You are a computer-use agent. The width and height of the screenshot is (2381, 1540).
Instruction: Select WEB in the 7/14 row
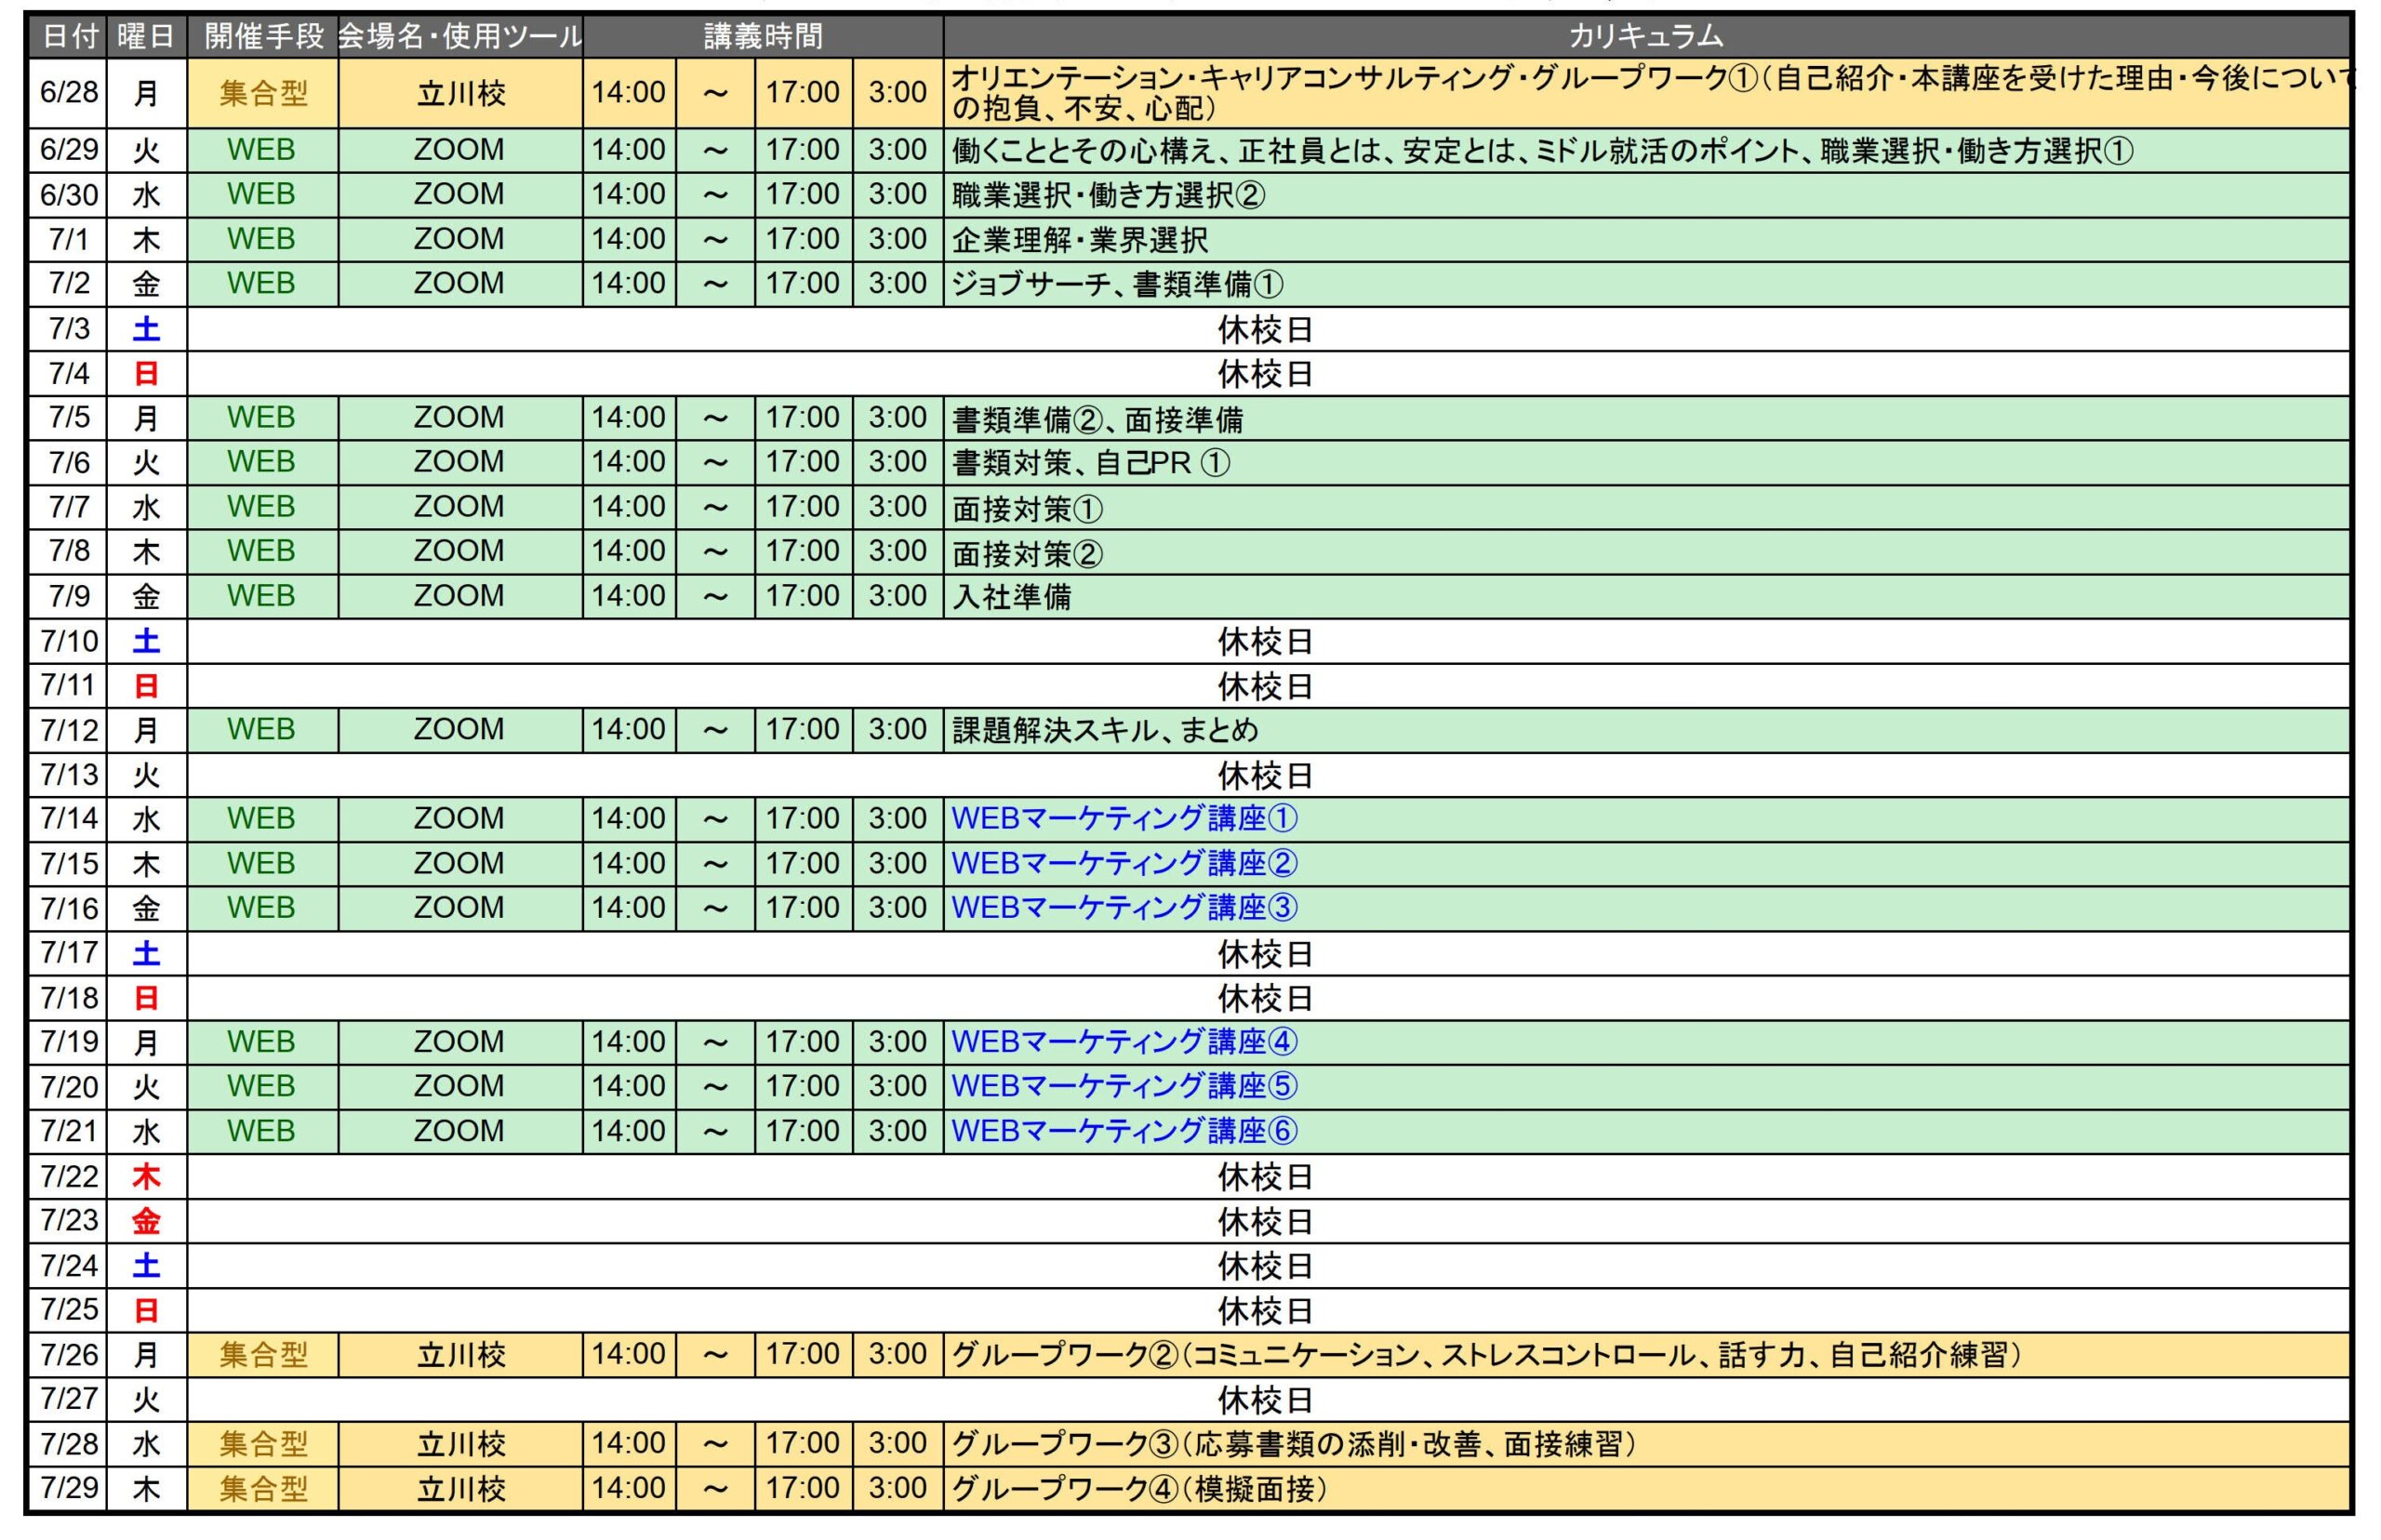point(263,819)
